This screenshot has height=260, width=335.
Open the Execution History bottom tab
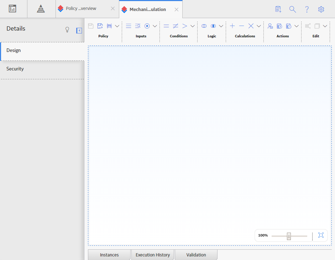click(153, 255)
